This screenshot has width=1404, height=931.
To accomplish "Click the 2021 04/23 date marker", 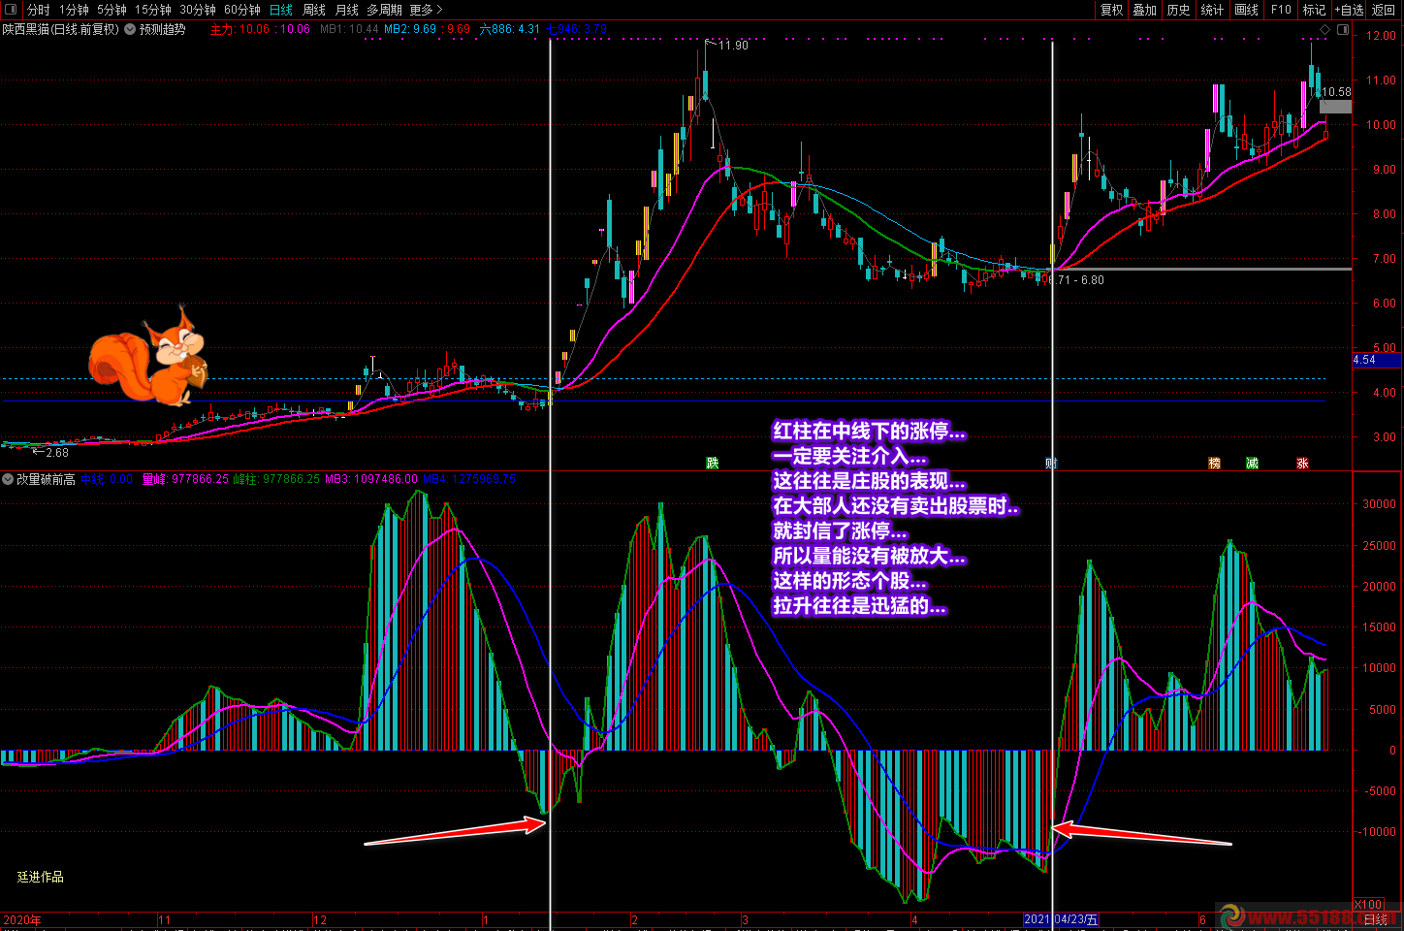I will pos(1062,919).
